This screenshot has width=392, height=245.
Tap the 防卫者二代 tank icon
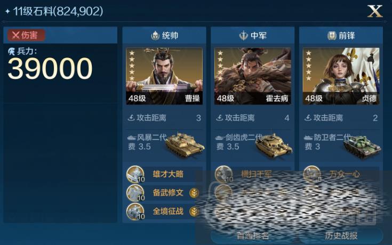(x=362, y=146)
